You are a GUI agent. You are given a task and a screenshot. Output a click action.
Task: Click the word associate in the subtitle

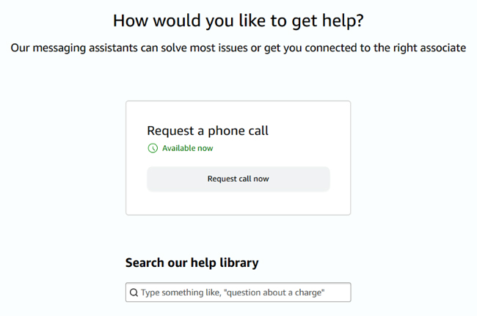click(443, 48)
